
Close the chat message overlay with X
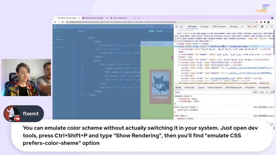click(x=272, y=124)
